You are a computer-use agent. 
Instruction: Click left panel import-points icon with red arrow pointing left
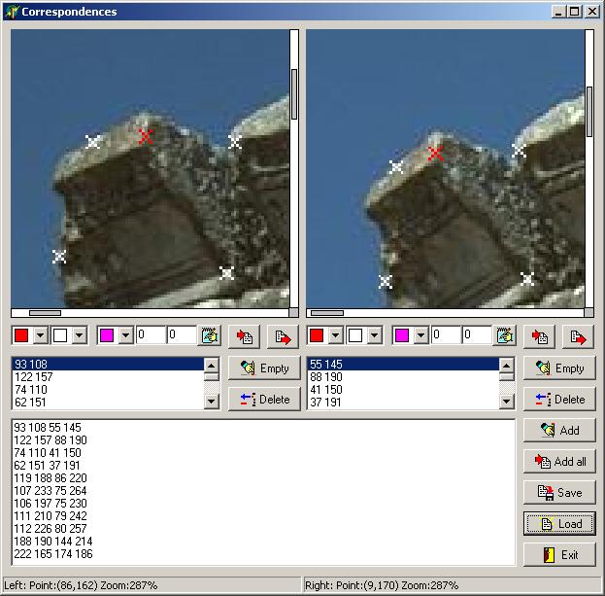point(245,336)
